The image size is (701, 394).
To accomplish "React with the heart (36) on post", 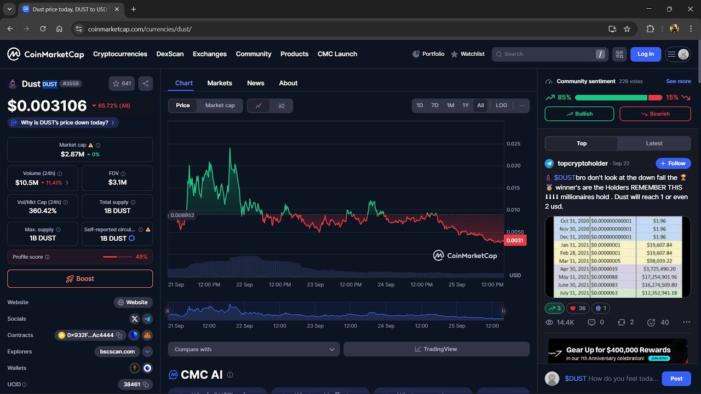I will pyautogui.click(x=577, y=308).
